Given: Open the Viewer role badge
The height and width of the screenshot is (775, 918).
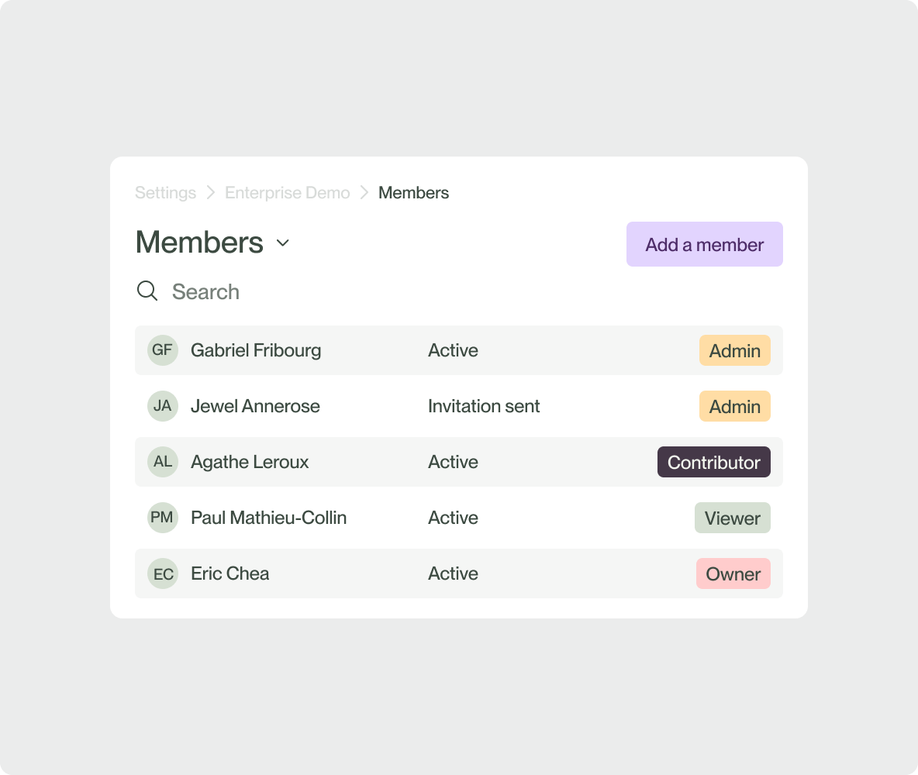Looking at the screenshot, I should pyautogui.click(x=732, y=518).
